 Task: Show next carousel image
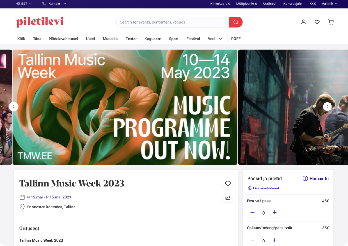tap(327, 107)
